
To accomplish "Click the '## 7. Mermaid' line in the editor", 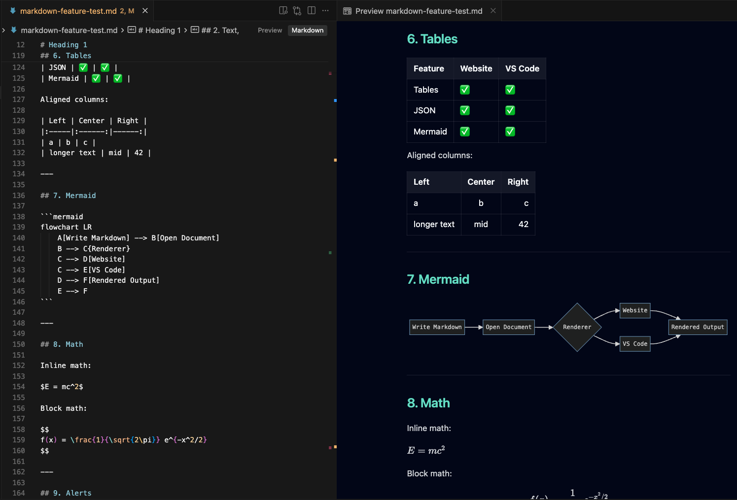I will point(68,196).
